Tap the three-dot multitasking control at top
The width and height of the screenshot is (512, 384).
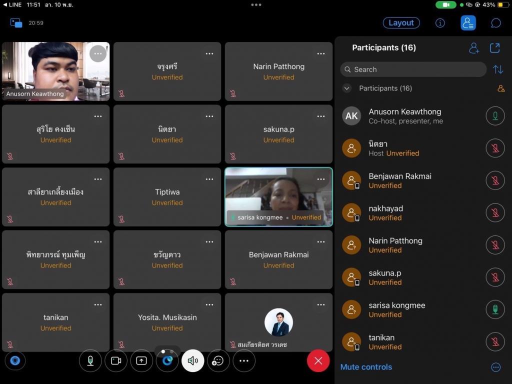pos(256,5)
